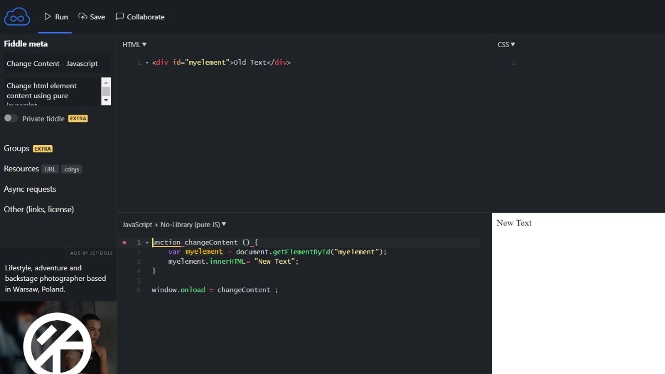Screen dimensions: 665x374
Task: Click the JSFiddle cloud logo
Action: (x=17, y=17)
